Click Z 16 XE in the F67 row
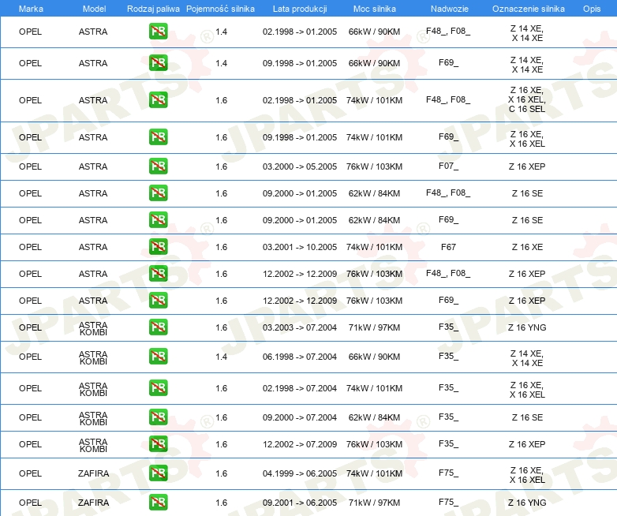The width and height of the screenshot is (617, 516). 527,247
